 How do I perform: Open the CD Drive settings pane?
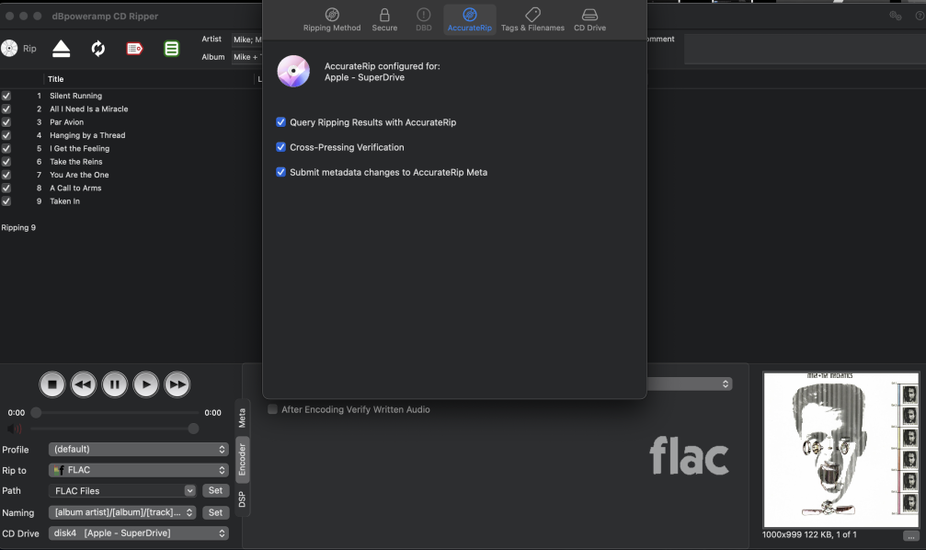point(589,19)
